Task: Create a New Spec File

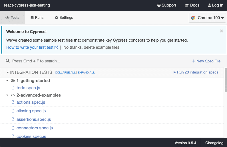Action: [206, 61]
